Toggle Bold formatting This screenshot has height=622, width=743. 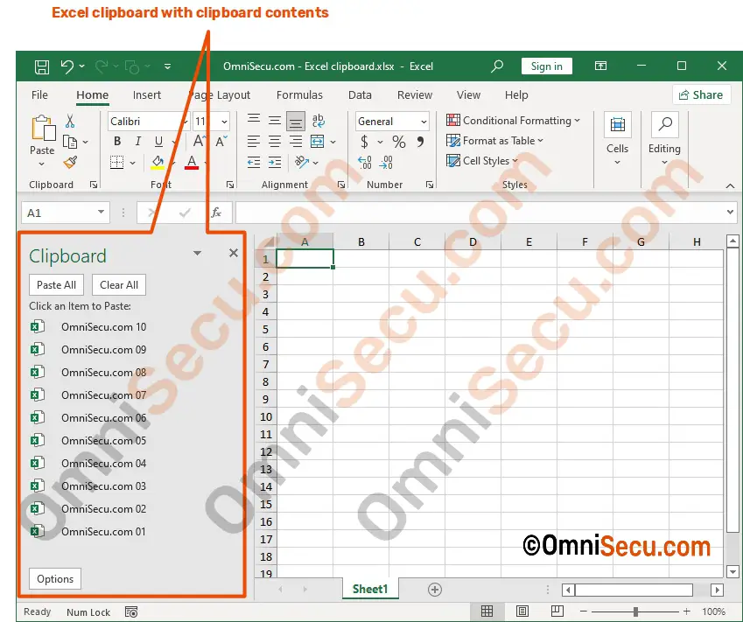click(116, 142)
